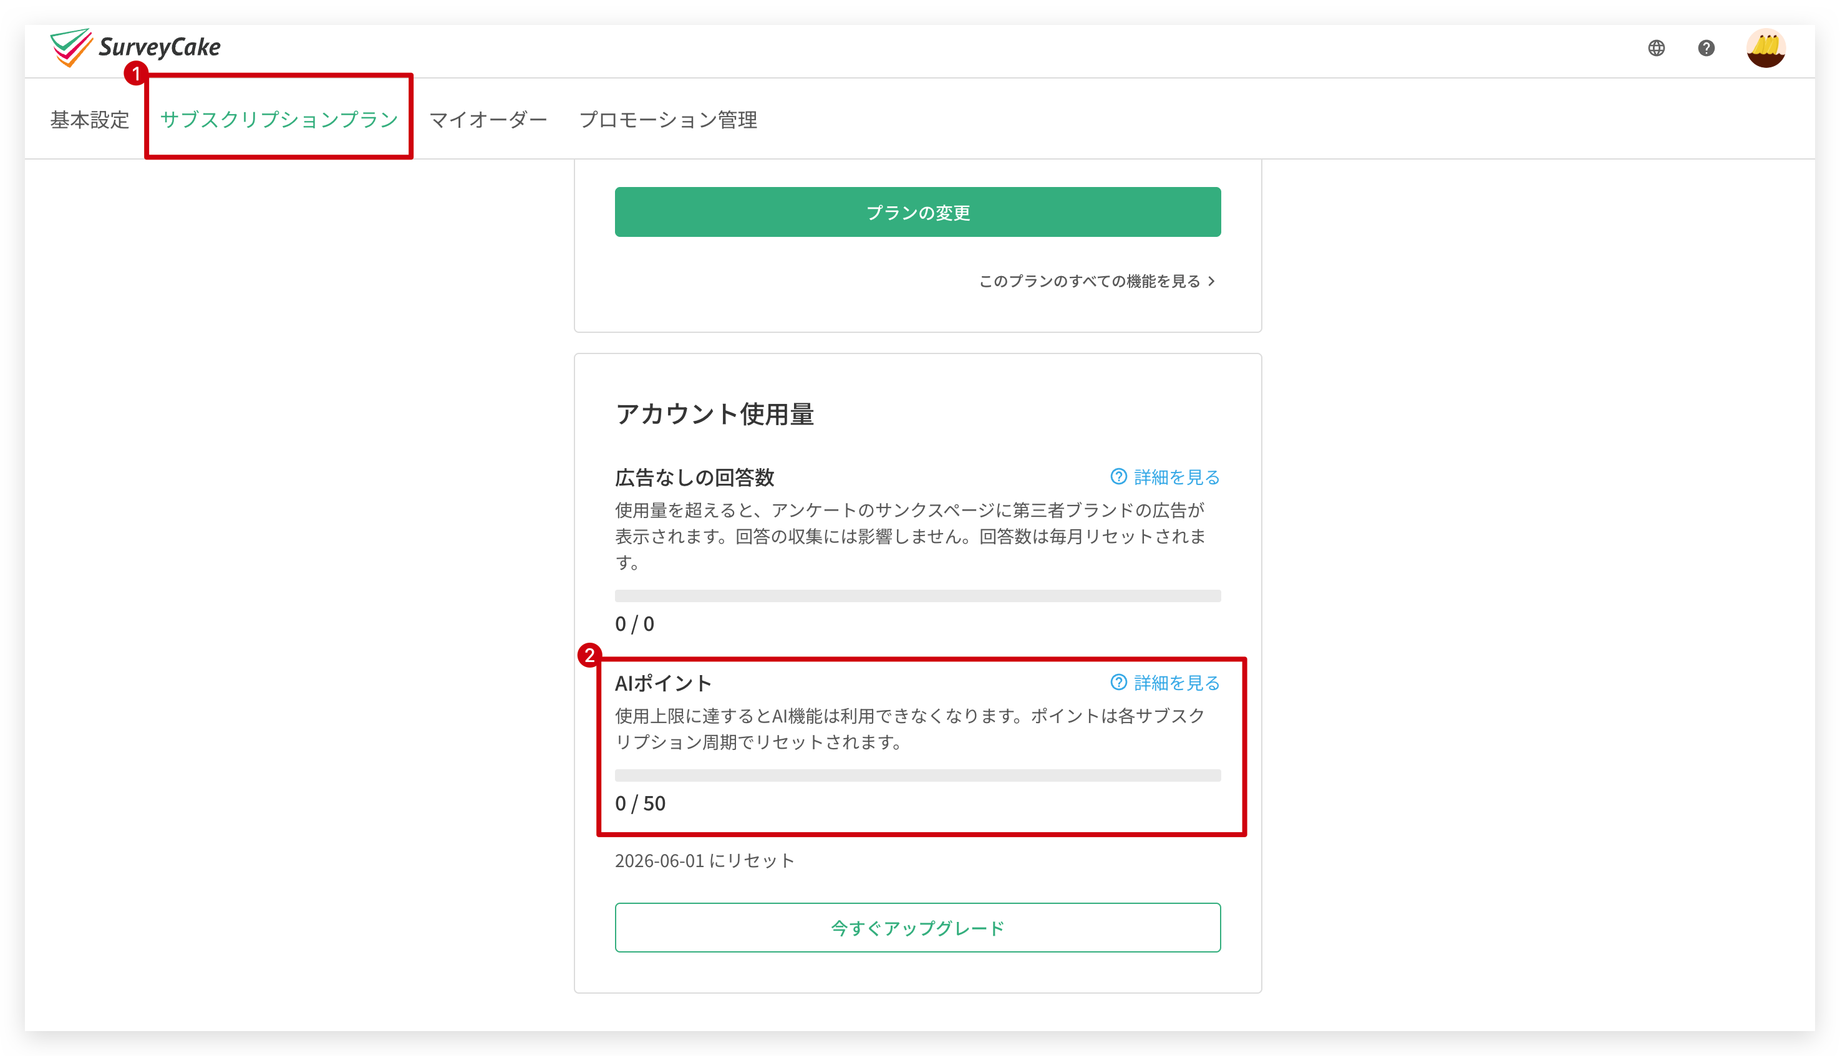
Task: Click the 広告なしの回答数 section title
Action: [694, 478]
